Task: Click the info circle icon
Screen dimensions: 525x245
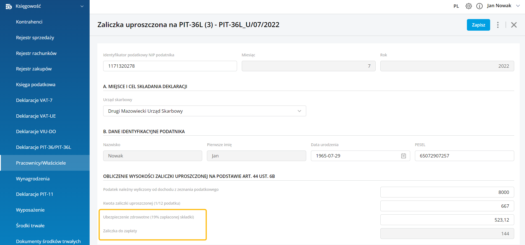Action: 479,6
